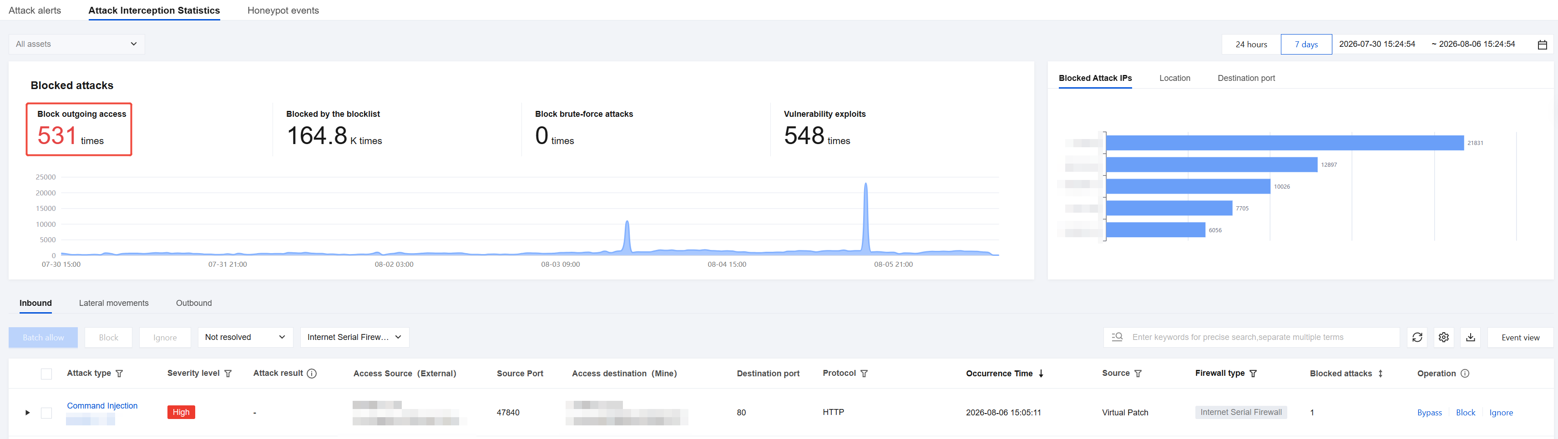The height and width of the screenshot is (439, 1558).
Task: Toggle the select-all header checkbox
Action: [46, 374]
